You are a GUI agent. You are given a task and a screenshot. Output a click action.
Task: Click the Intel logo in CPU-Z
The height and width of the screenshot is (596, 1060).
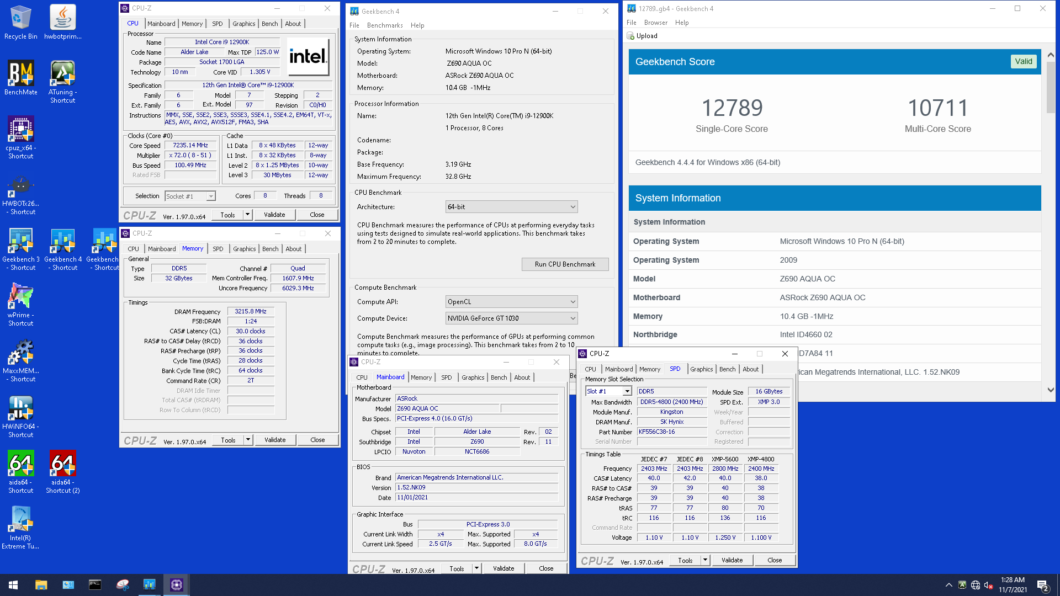(308, 56)
